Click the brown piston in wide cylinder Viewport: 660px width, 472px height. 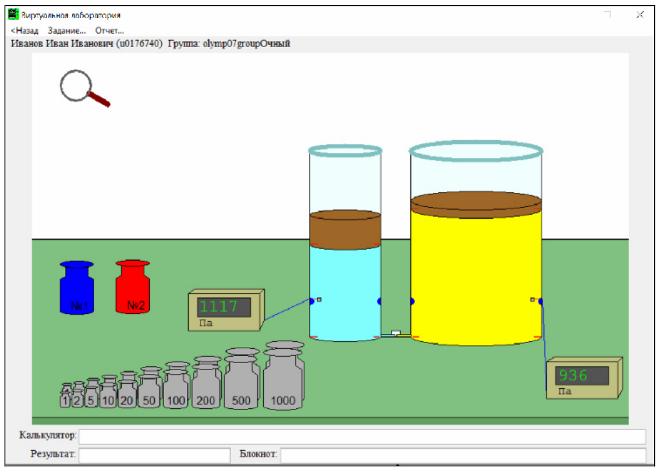coord(476,205)
